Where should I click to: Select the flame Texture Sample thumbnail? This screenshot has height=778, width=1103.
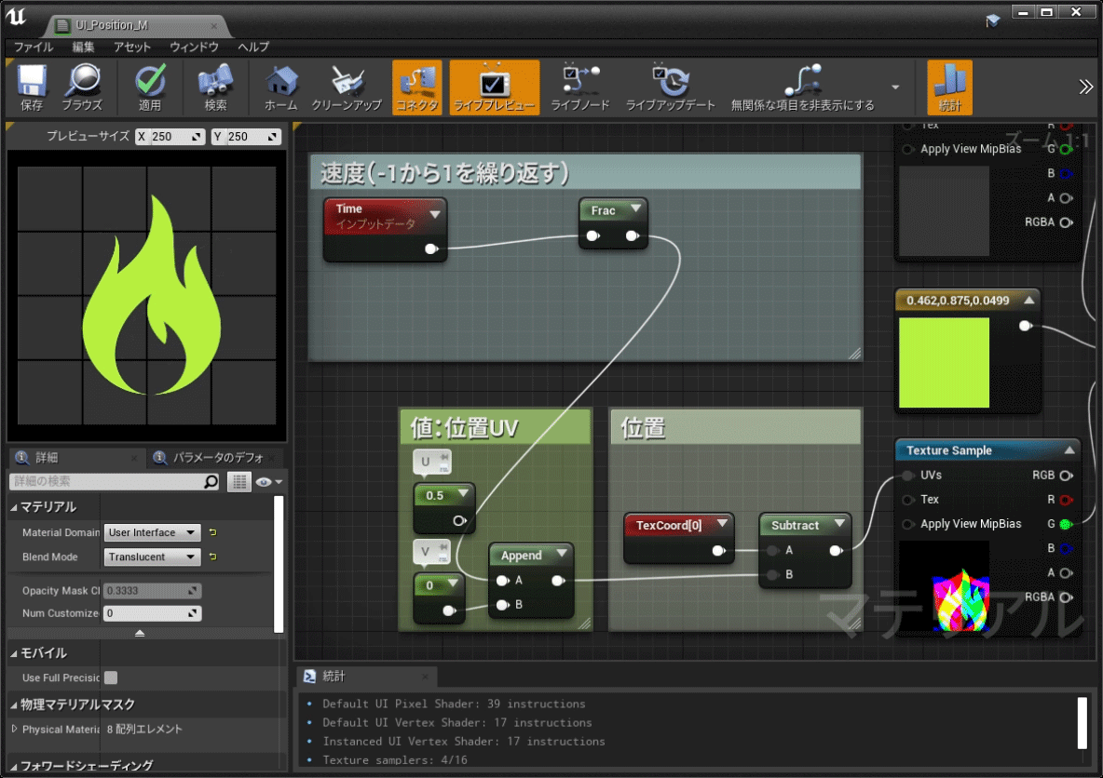[x=944, y=585]
